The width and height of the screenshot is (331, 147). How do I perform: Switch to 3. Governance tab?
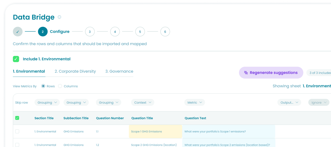[119, 71]
